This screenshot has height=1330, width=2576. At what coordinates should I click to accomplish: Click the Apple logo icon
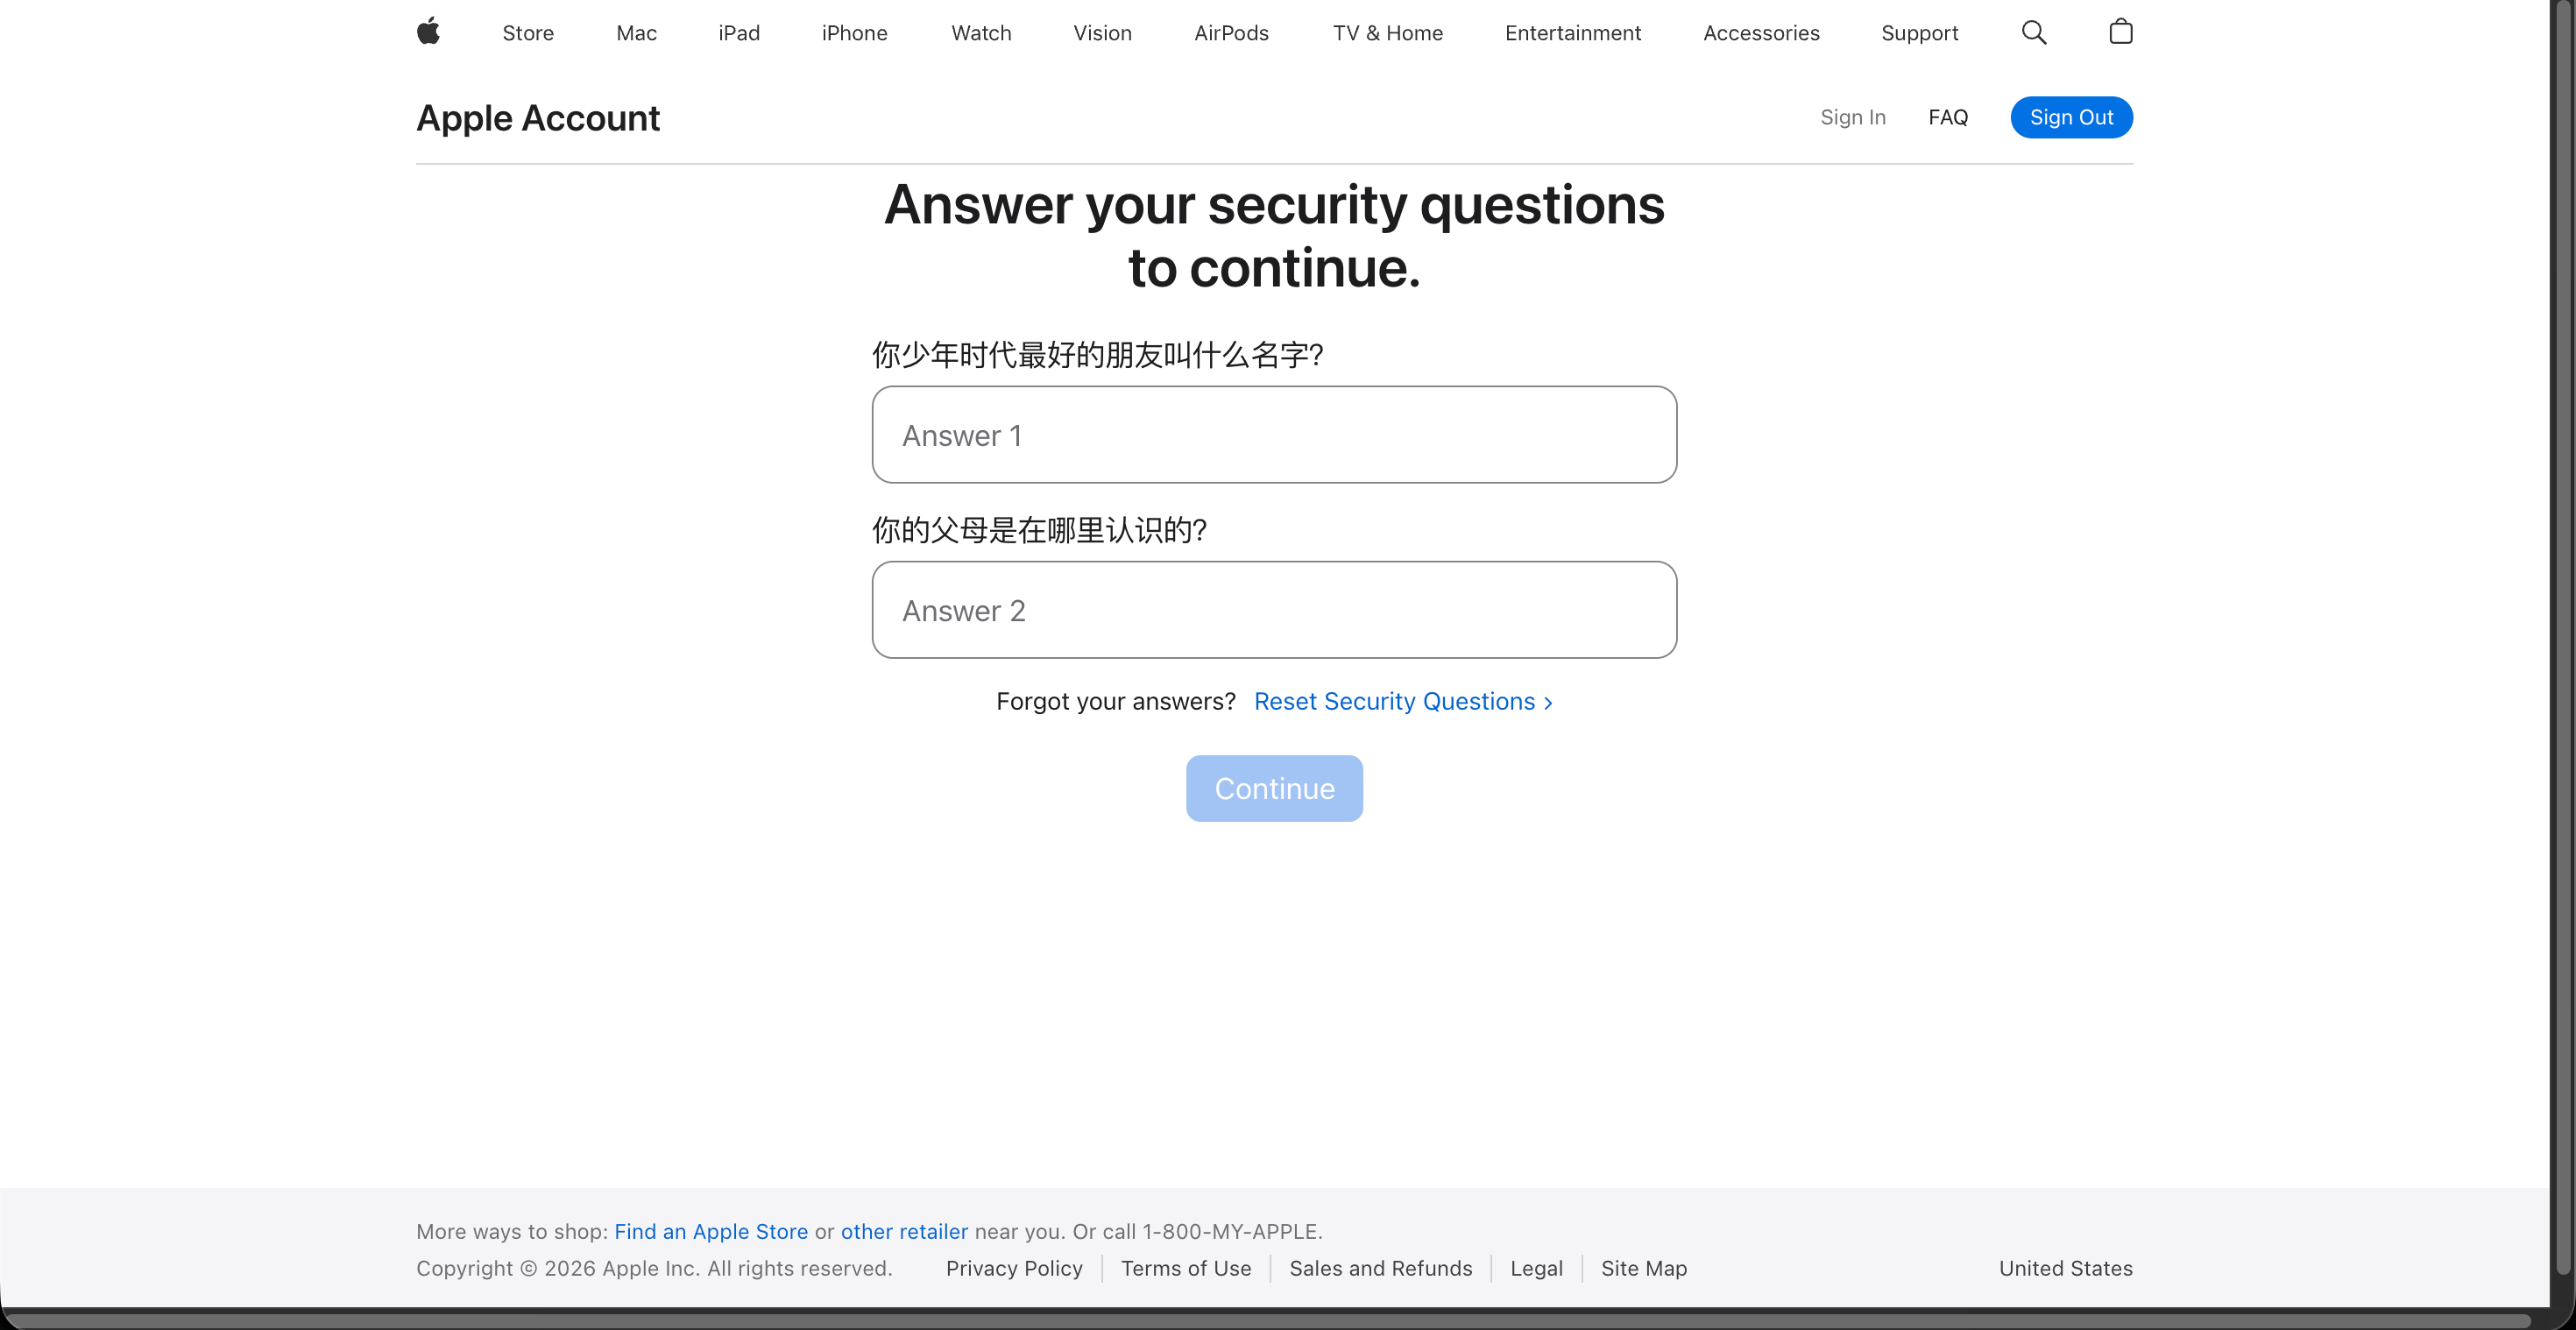coord(428,32)
